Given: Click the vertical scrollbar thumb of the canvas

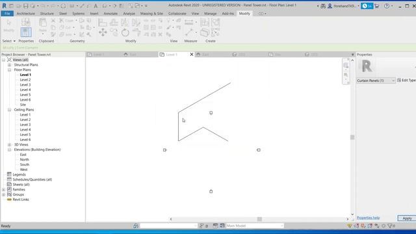Looking at the screenshot, I should tap(352, 137).
